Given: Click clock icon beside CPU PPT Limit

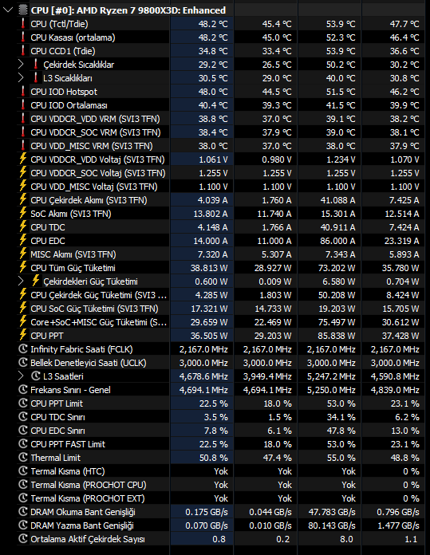Looking at the screenshot, I should tap(23, 403).
